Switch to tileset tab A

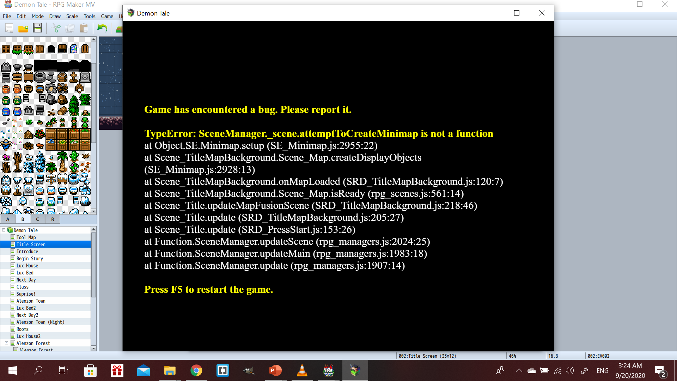click(8, 219)
